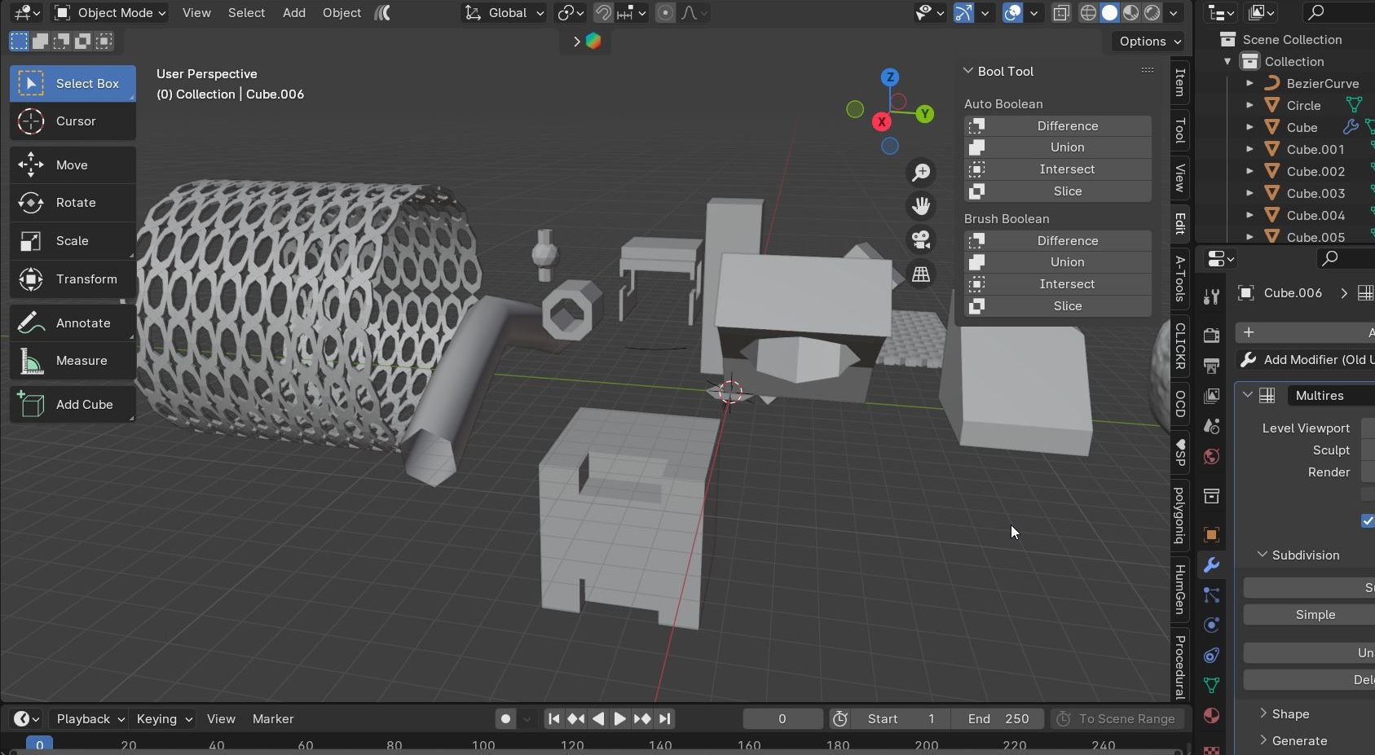Expand the Cube.001 tree item
Viewport: 1375px width, 755px height.
pyautogui.click(x=1249, y=149)
